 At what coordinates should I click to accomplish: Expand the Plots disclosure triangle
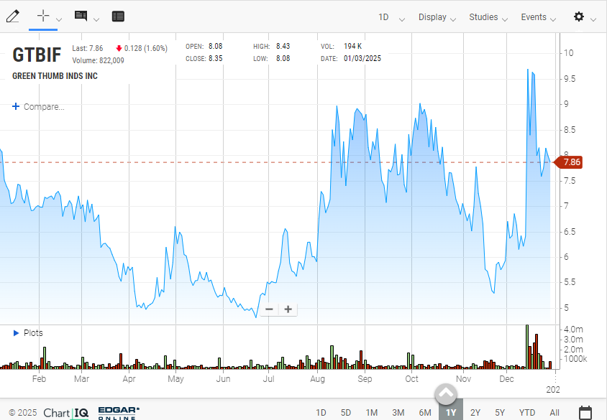16,332
